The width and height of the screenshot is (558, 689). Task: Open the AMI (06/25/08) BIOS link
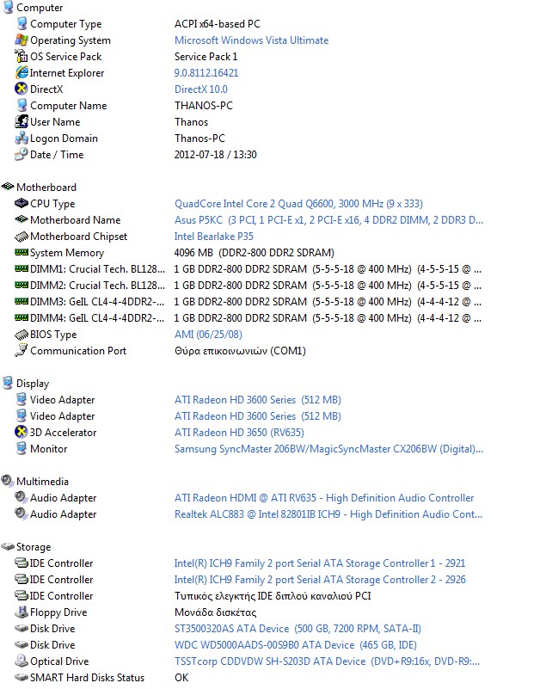(x=208, y=335)
